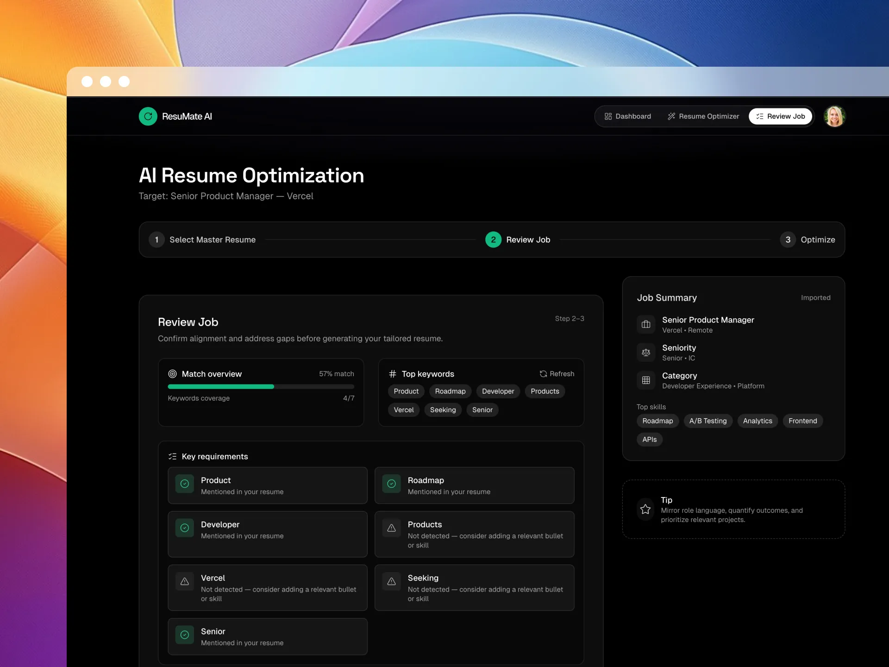
Task: Switch to the Resume Optimizer tab
Action: point(703,116)
